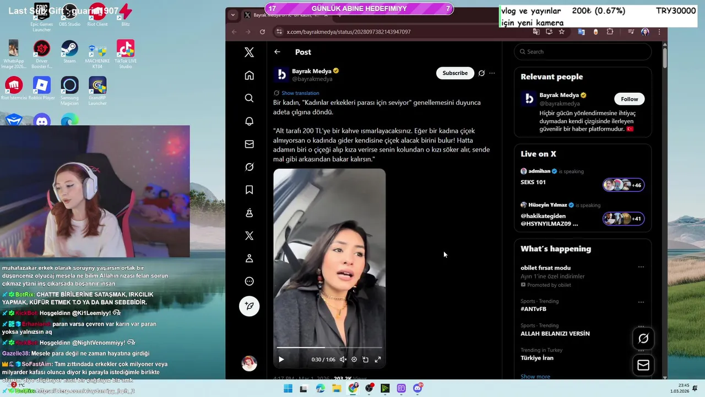This screenshot has height=397, width=705.
Task: Click Show translation link
Action: pyautogui.click(x=300, y=93)
